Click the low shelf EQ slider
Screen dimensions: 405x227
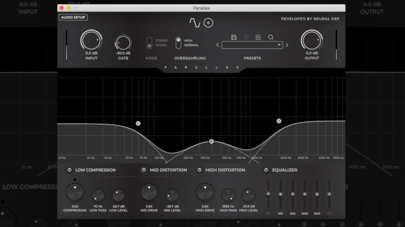pos(268,194)
